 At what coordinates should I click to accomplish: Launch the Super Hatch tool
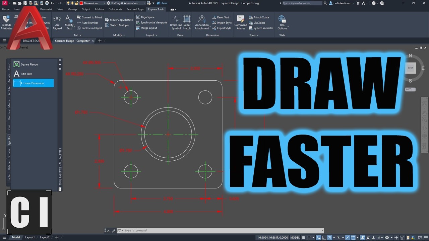(187, 22)
